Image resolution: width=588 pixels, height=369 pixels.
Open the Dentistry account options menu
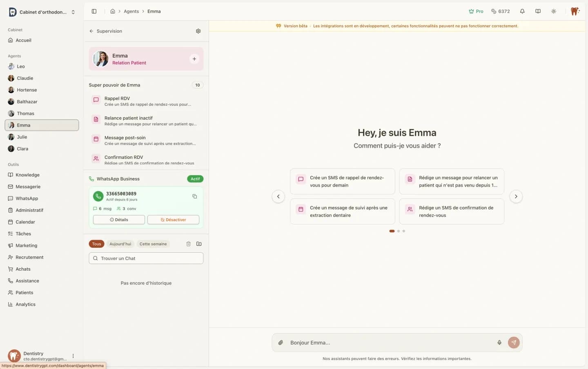click(x=73, y=356)
